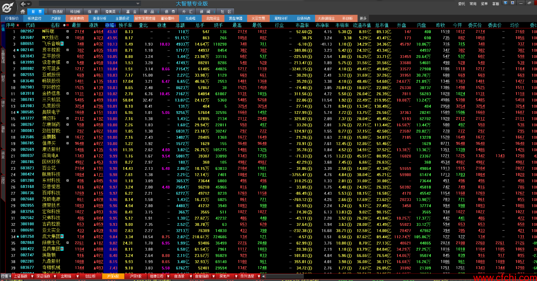
Task: Open the 菜单 menu
Action: click(484, 4)
